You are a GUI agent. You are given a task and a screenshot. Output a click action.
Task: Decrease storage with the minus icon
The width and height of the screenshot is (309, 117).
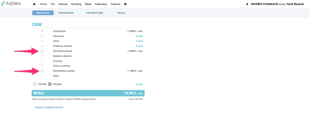click(34, 84)
